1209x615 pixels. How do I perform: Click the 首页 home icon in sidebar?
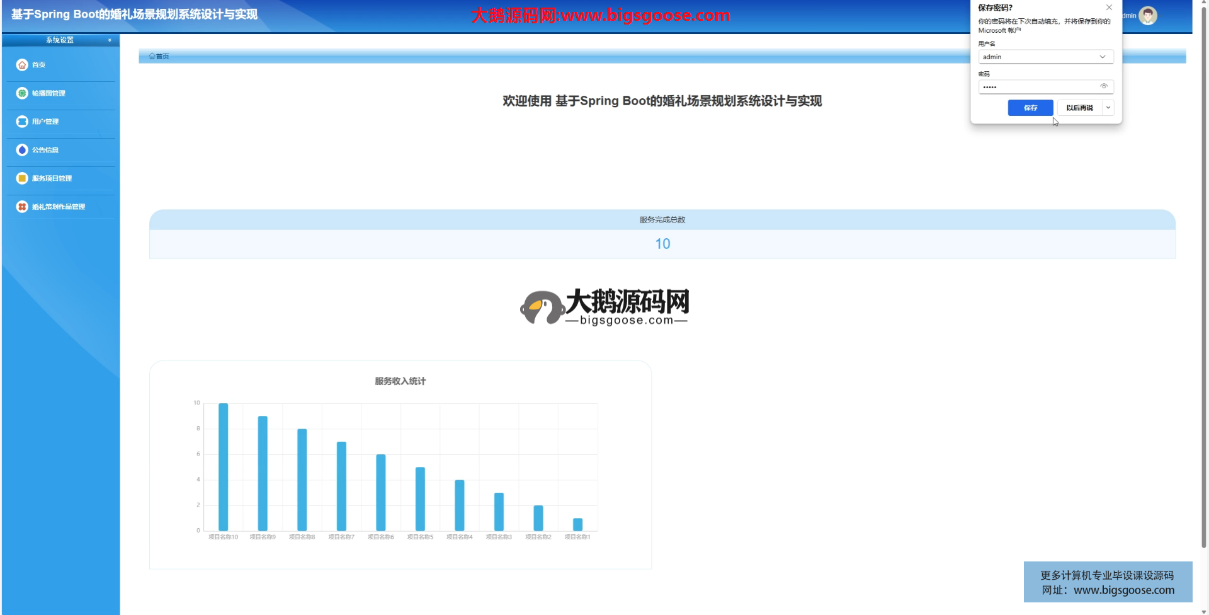pyautogui.click(x=22, y=65)
